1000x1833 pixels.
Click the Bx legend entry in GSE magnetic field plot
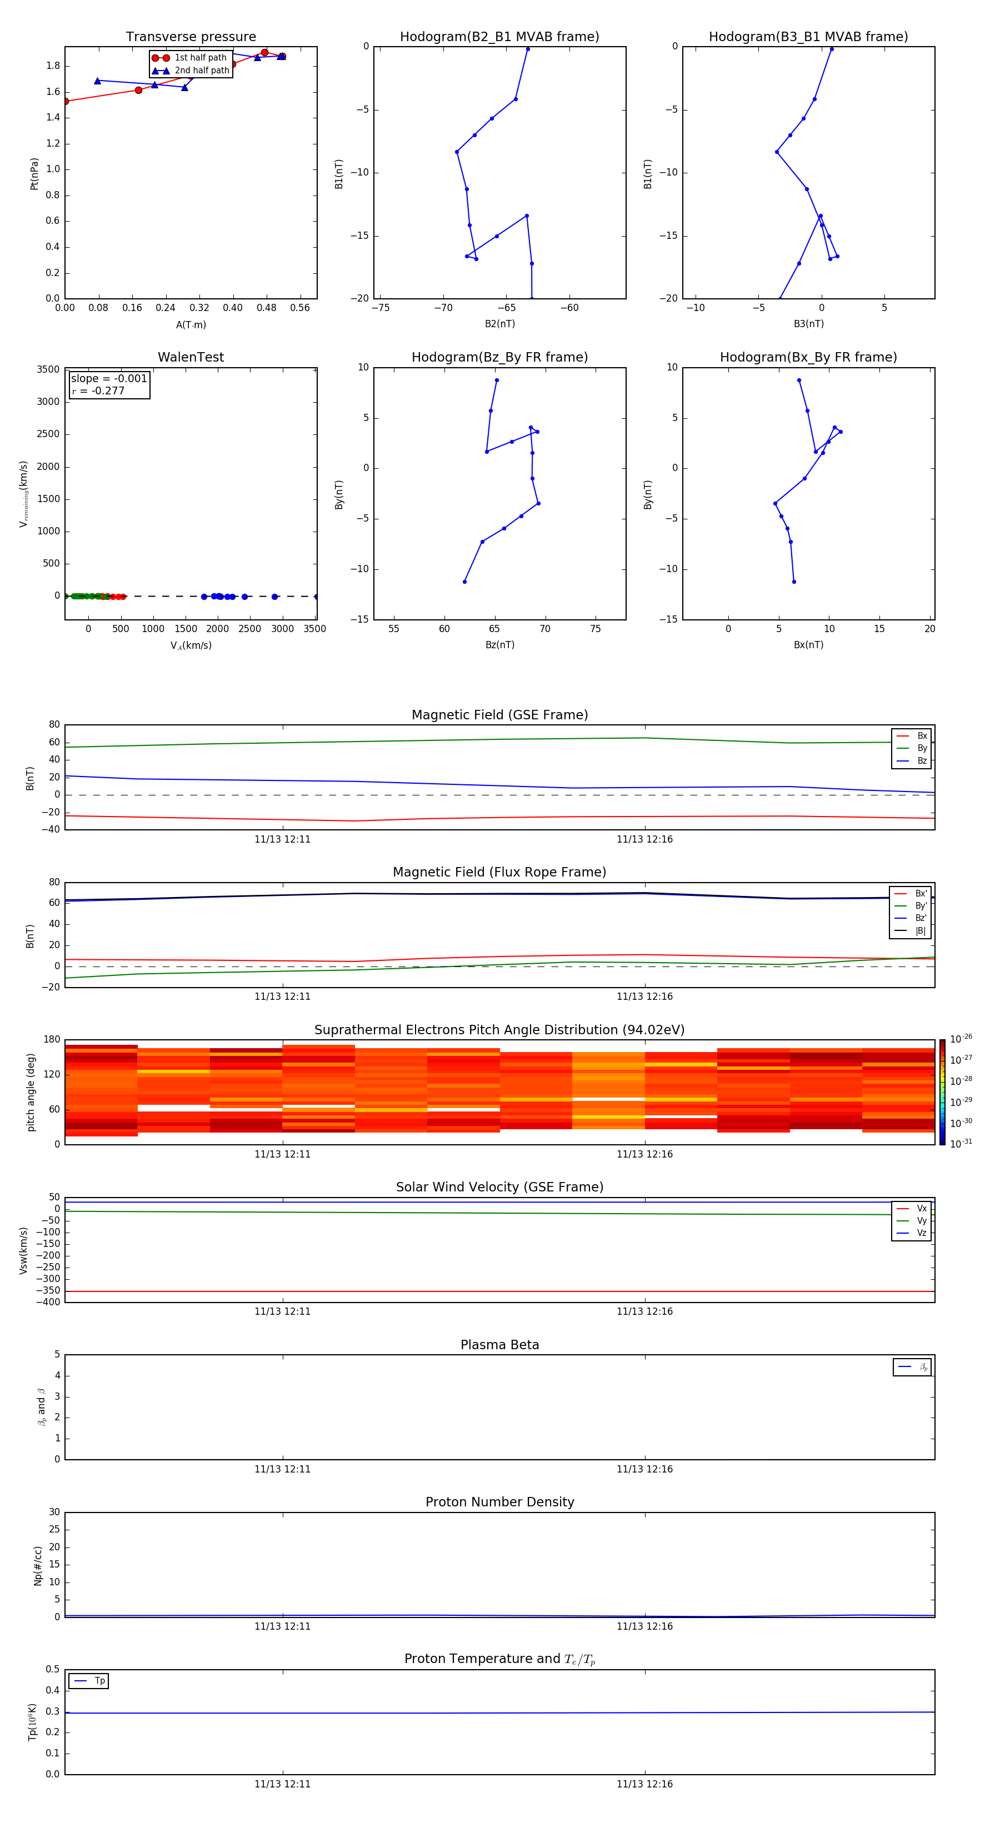[912, 736]
